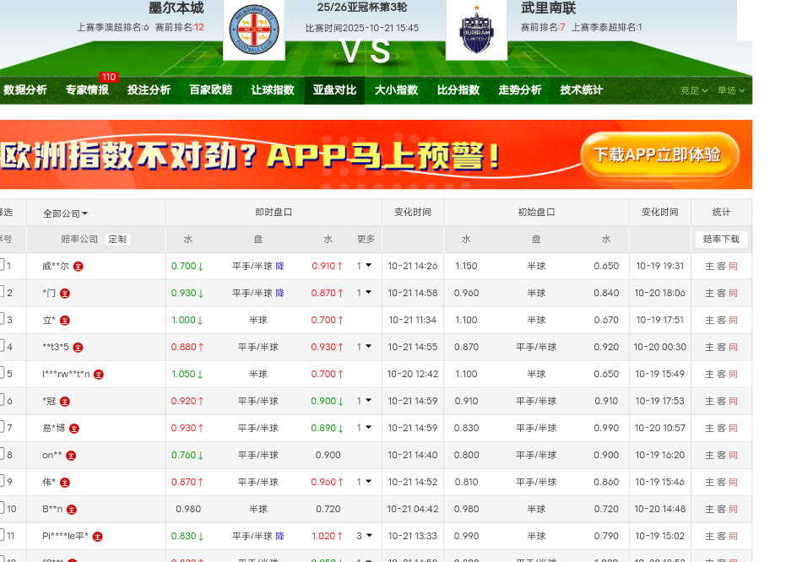
Task: Click the red 主 badge beside B**n
Action: [72, 510]
